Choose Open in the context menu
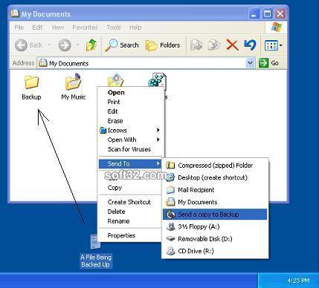 point(130,93)
